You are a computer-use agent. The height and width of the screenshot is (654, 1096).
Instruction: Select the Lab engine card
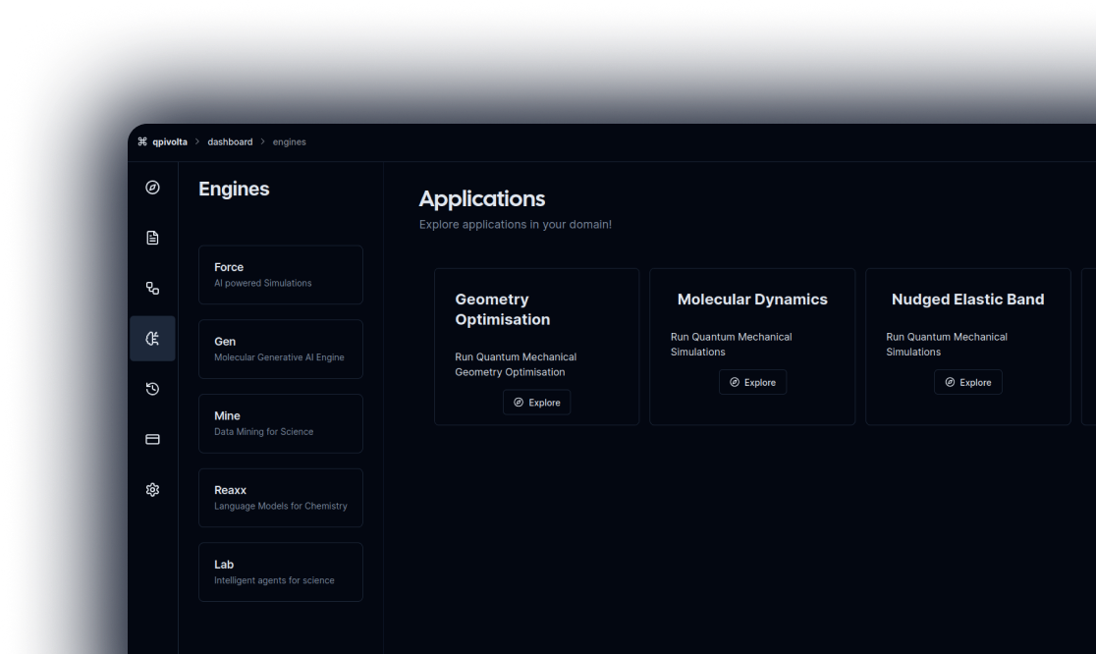pyautogui.click(x=280, y=572)
